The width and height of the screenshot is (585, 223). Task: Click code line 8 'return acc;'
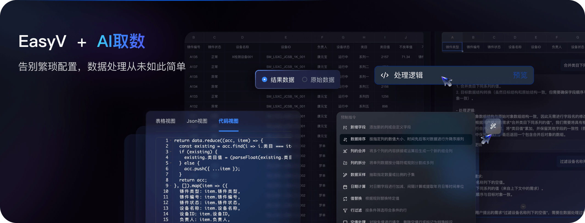[x=193, y=180]
